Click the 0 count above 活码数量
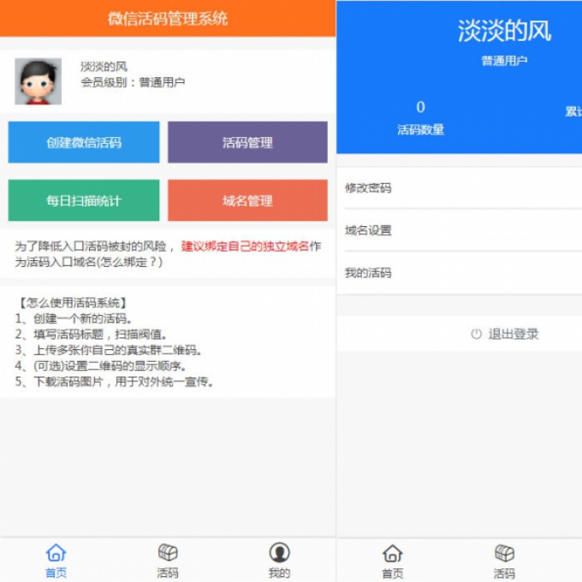Image resolution: width=582 pixels, height=582 pixels. point(420,107)
